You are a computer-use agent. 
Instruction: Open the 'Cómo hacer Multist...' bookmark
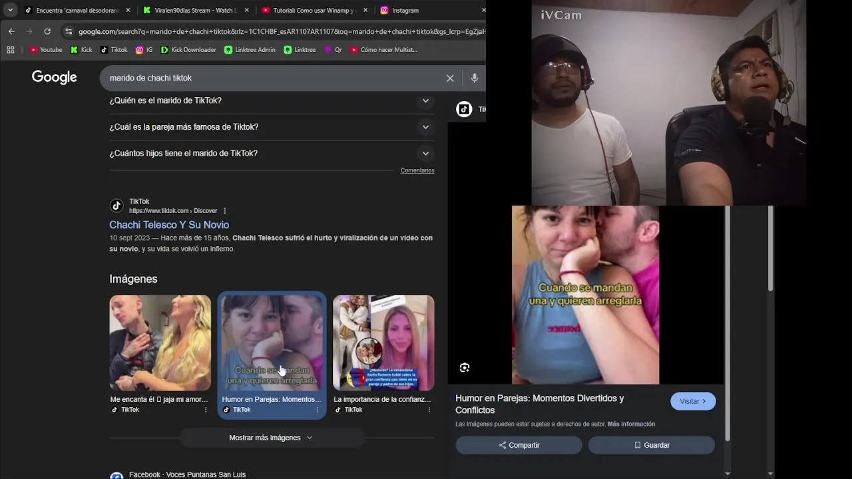tap(384, 49)
